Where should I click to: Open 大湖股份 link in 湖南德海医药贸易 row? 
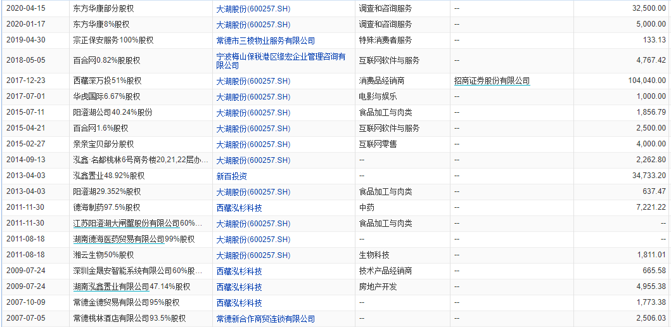click(x=253, y=240)
